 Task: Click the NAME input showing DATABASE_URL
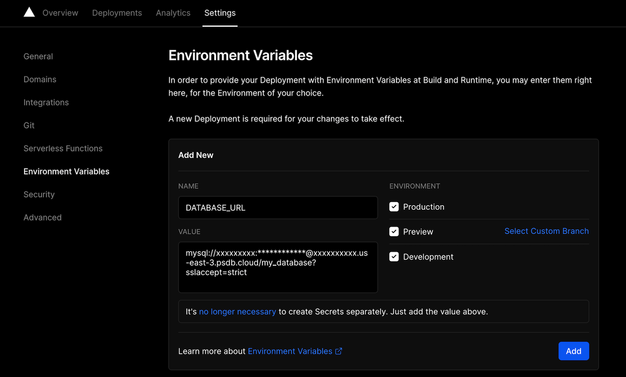tap(278, 208)
